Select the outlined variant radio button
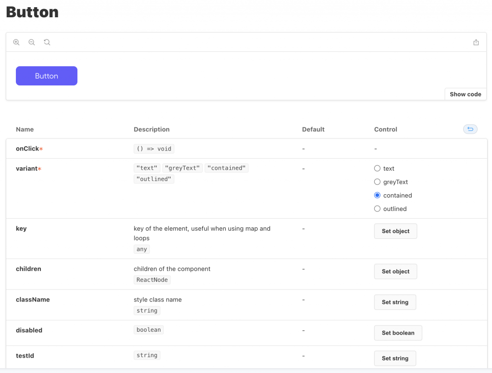 pyautogui.click(x=377, y=209)
